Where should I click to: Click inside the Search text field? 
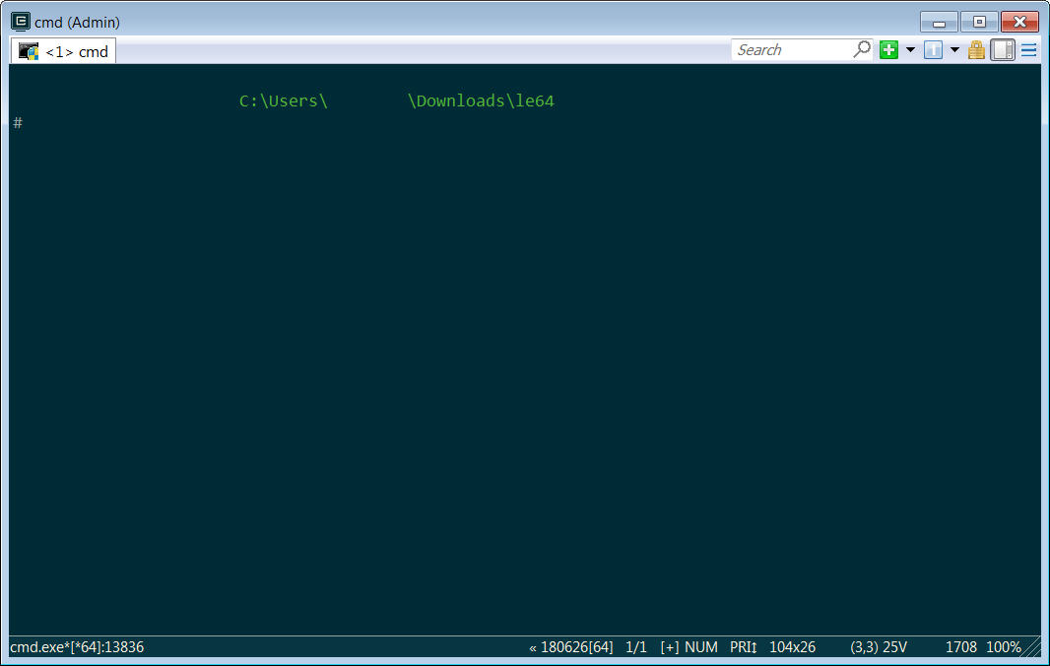(793, 50)
